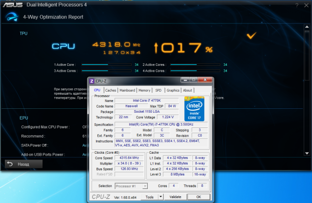
Task: Confirm with the OK button in CPU-Z
Action: click(198, 197)
